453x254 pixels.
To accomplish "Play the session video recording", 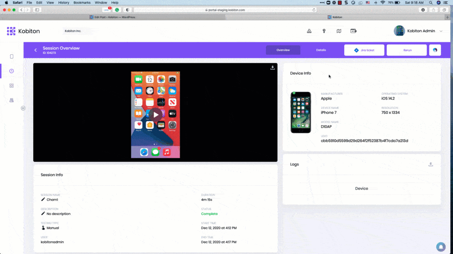I will [x=155, y=115].
